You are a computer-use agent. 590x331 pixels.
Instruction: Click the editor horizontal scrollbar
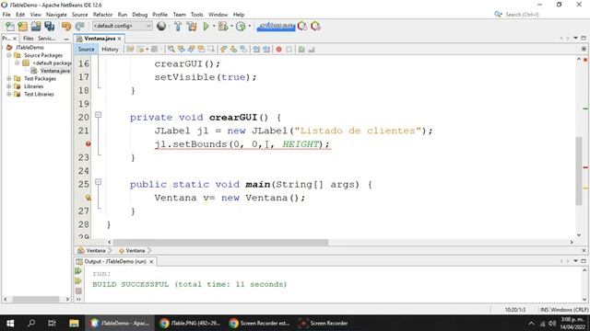pos(221,243)
